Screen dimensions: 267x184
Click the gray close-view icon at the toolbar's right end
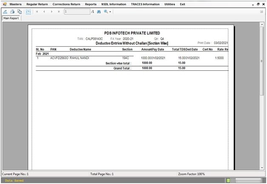click(x=261, y=12)
